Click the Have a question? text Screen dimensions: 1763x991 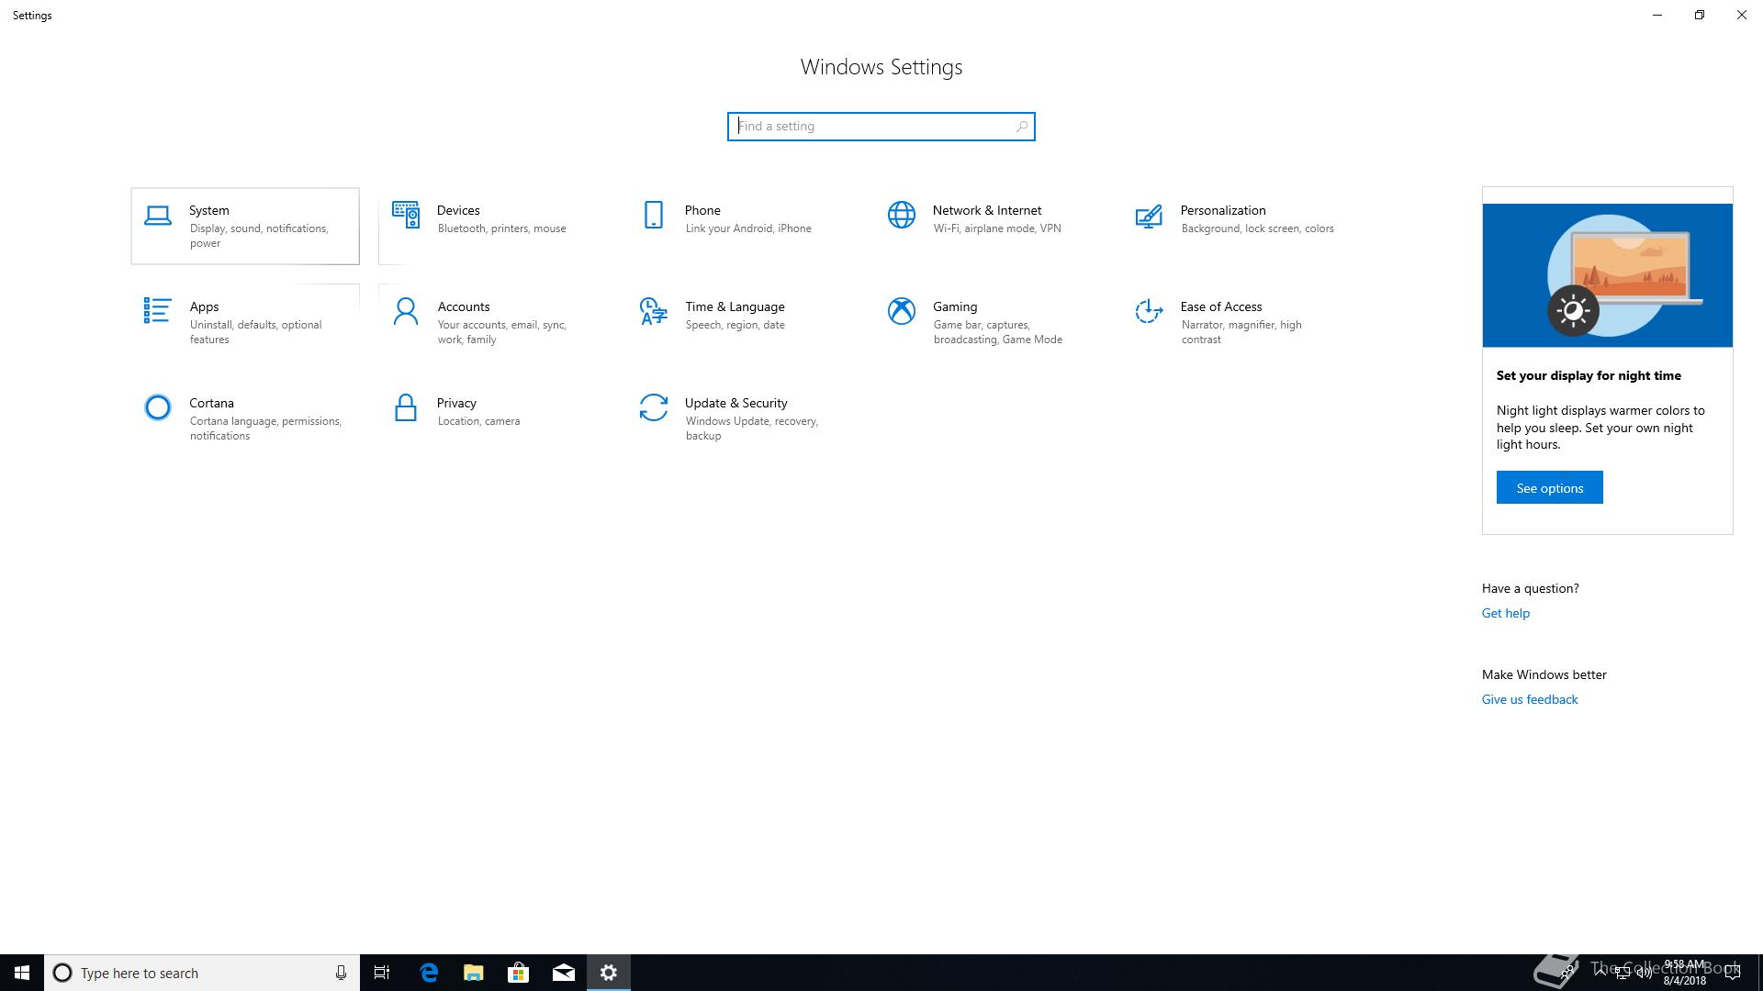[1530, 588]
